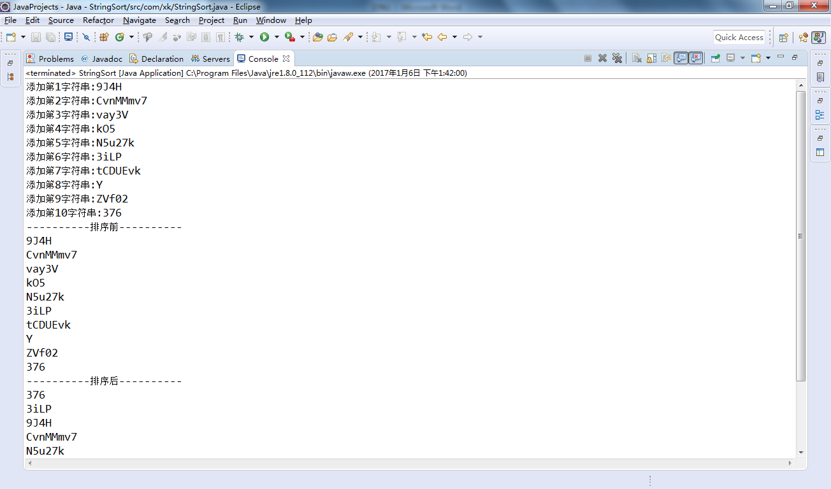Switch to the Javadoc tab

(x=101, y=59)
